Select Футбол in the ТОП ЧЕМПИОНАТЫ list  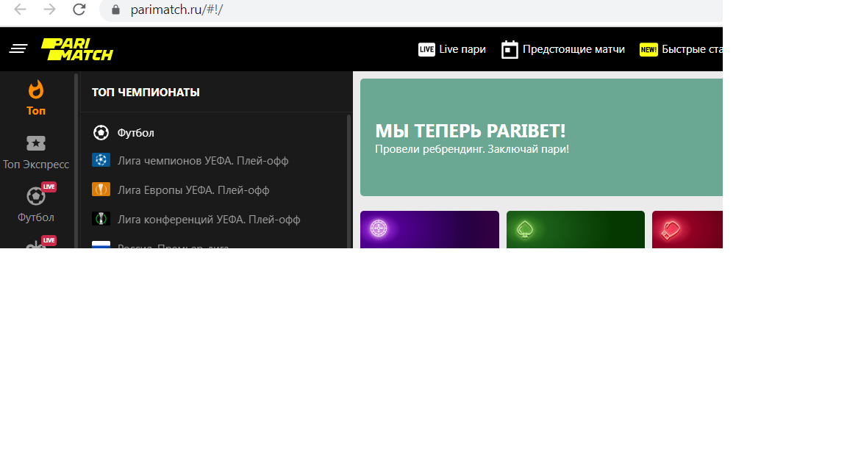click(x=135, y=133)
